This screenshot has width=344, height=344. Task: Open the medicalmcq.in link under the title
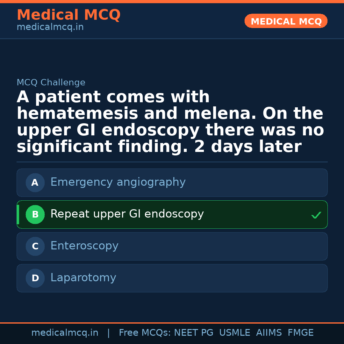[50, 27]
